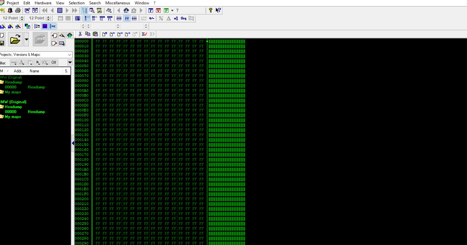Viewport: 467px width, 245px height.
Task: Click the Addr... column header
Action: pos(19,71)
